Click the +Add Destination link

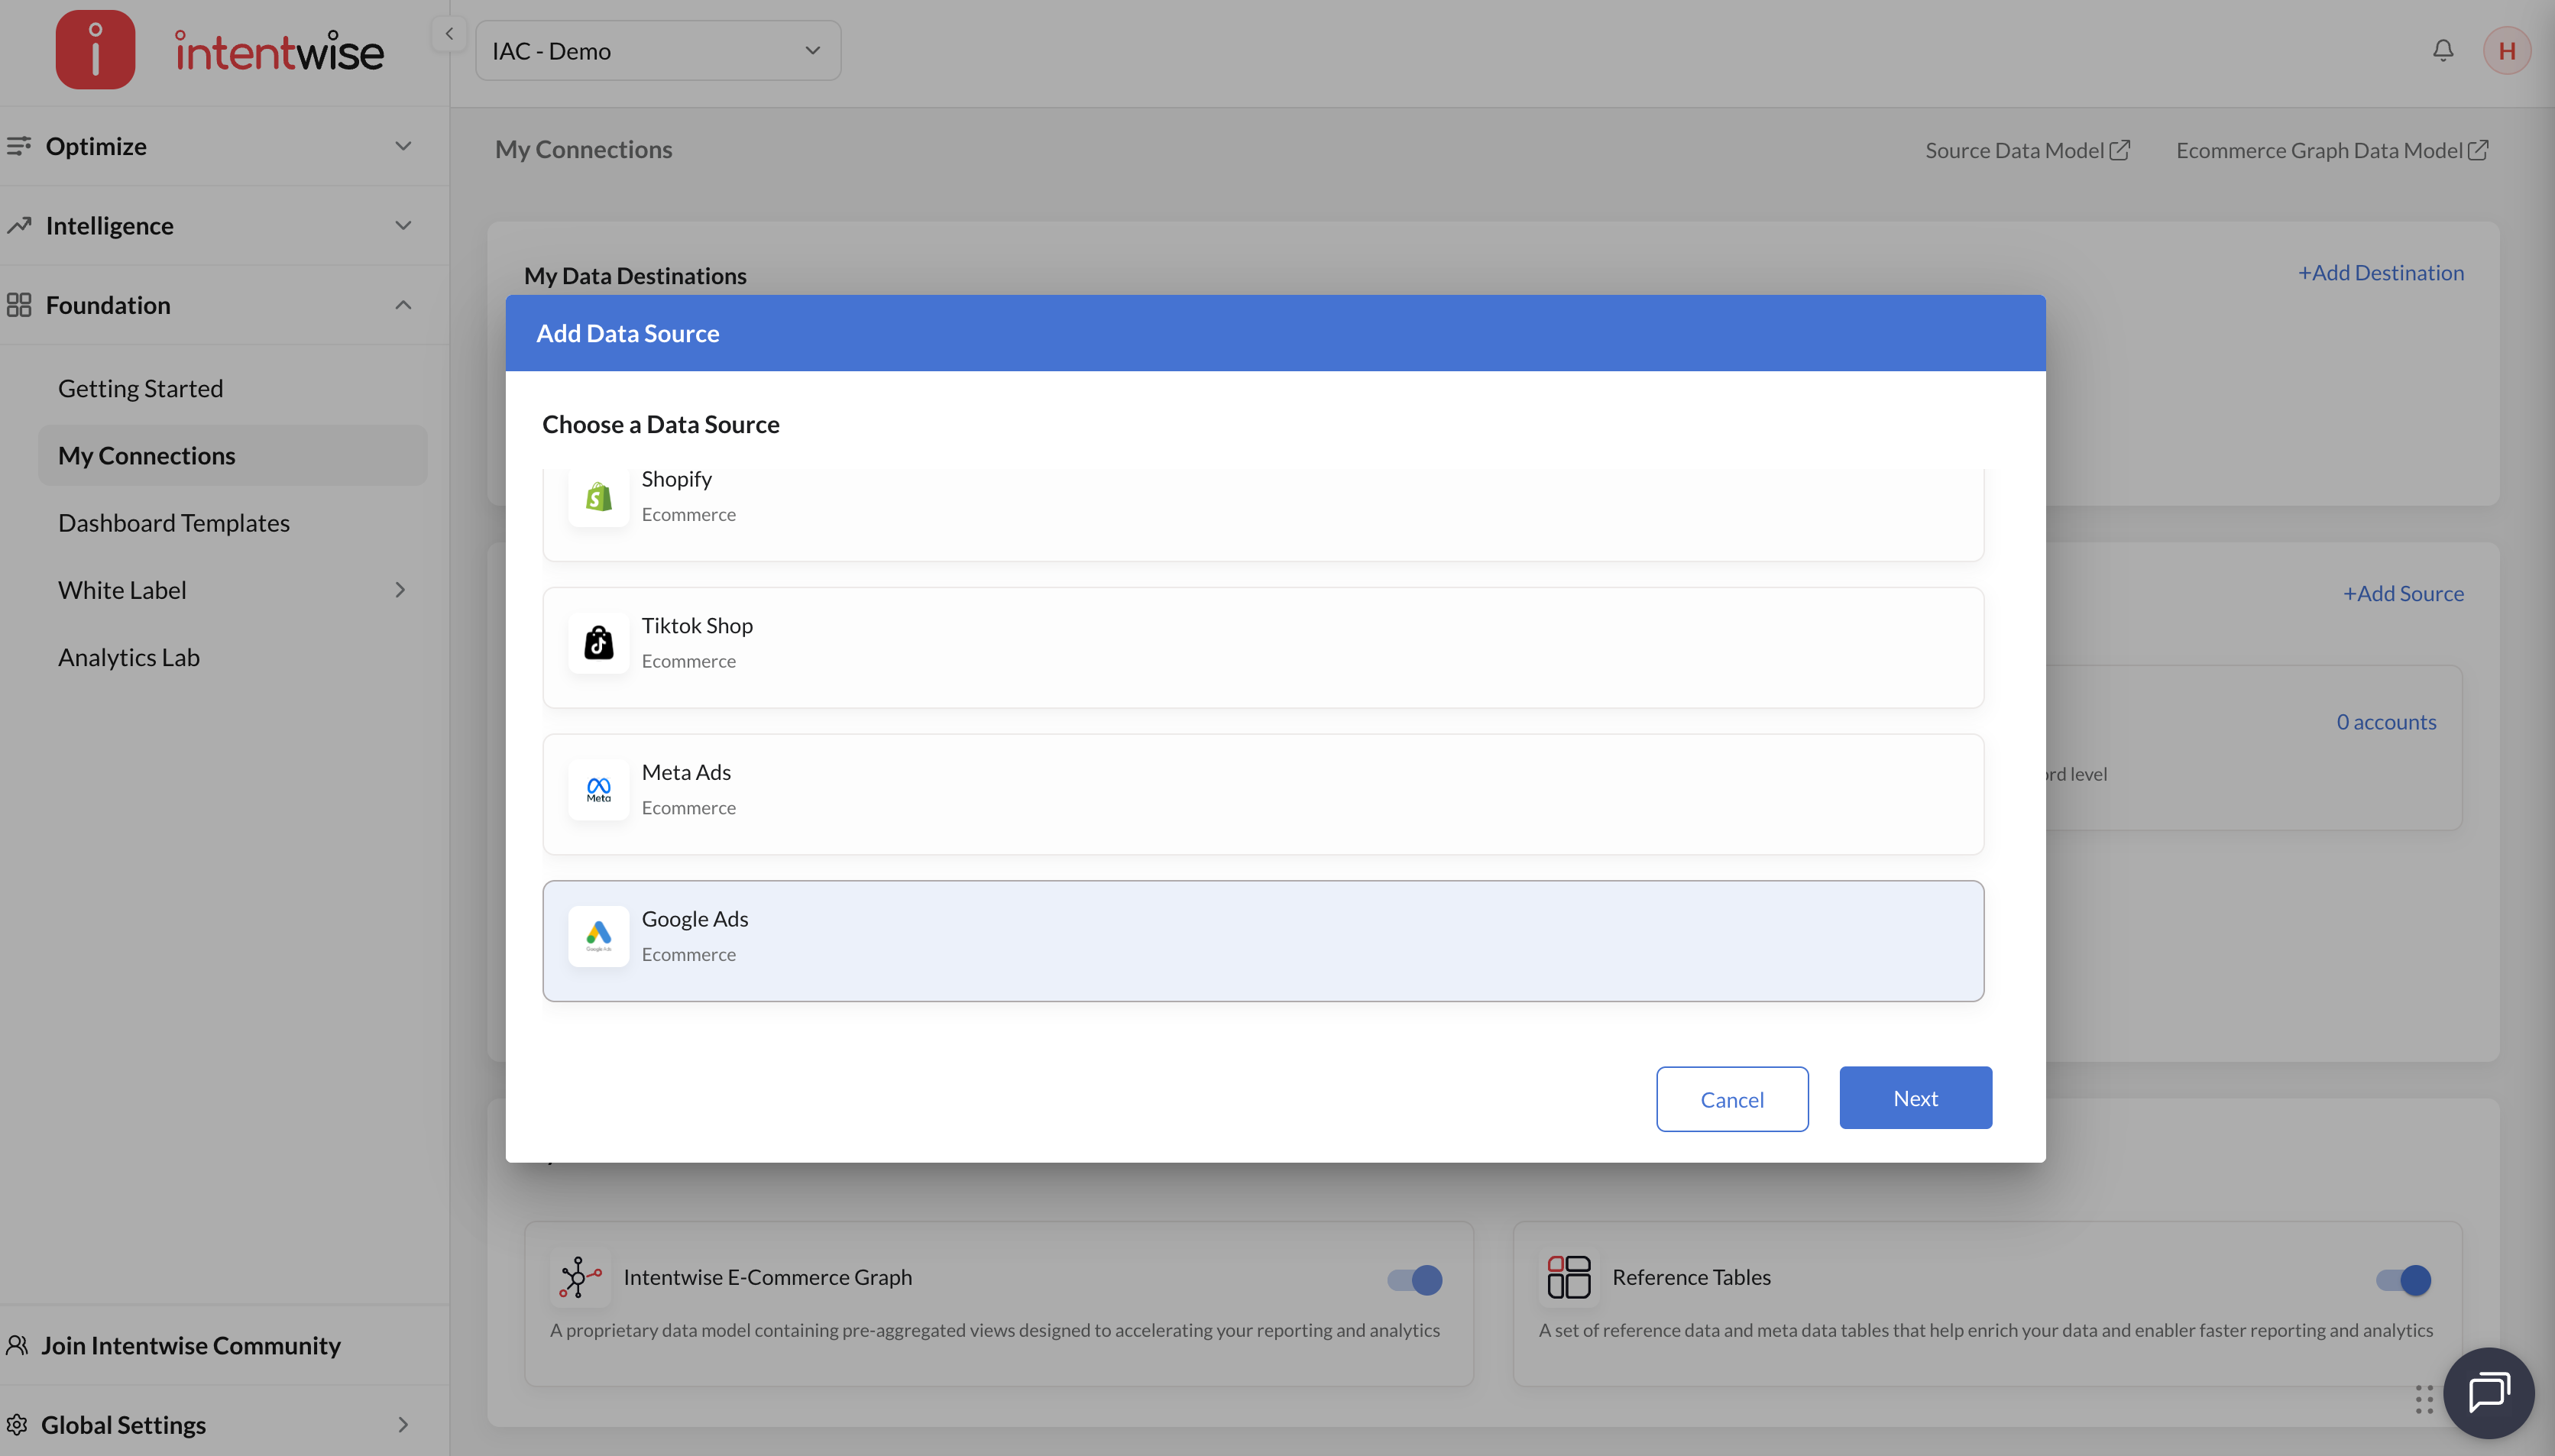coord(2380,272)
